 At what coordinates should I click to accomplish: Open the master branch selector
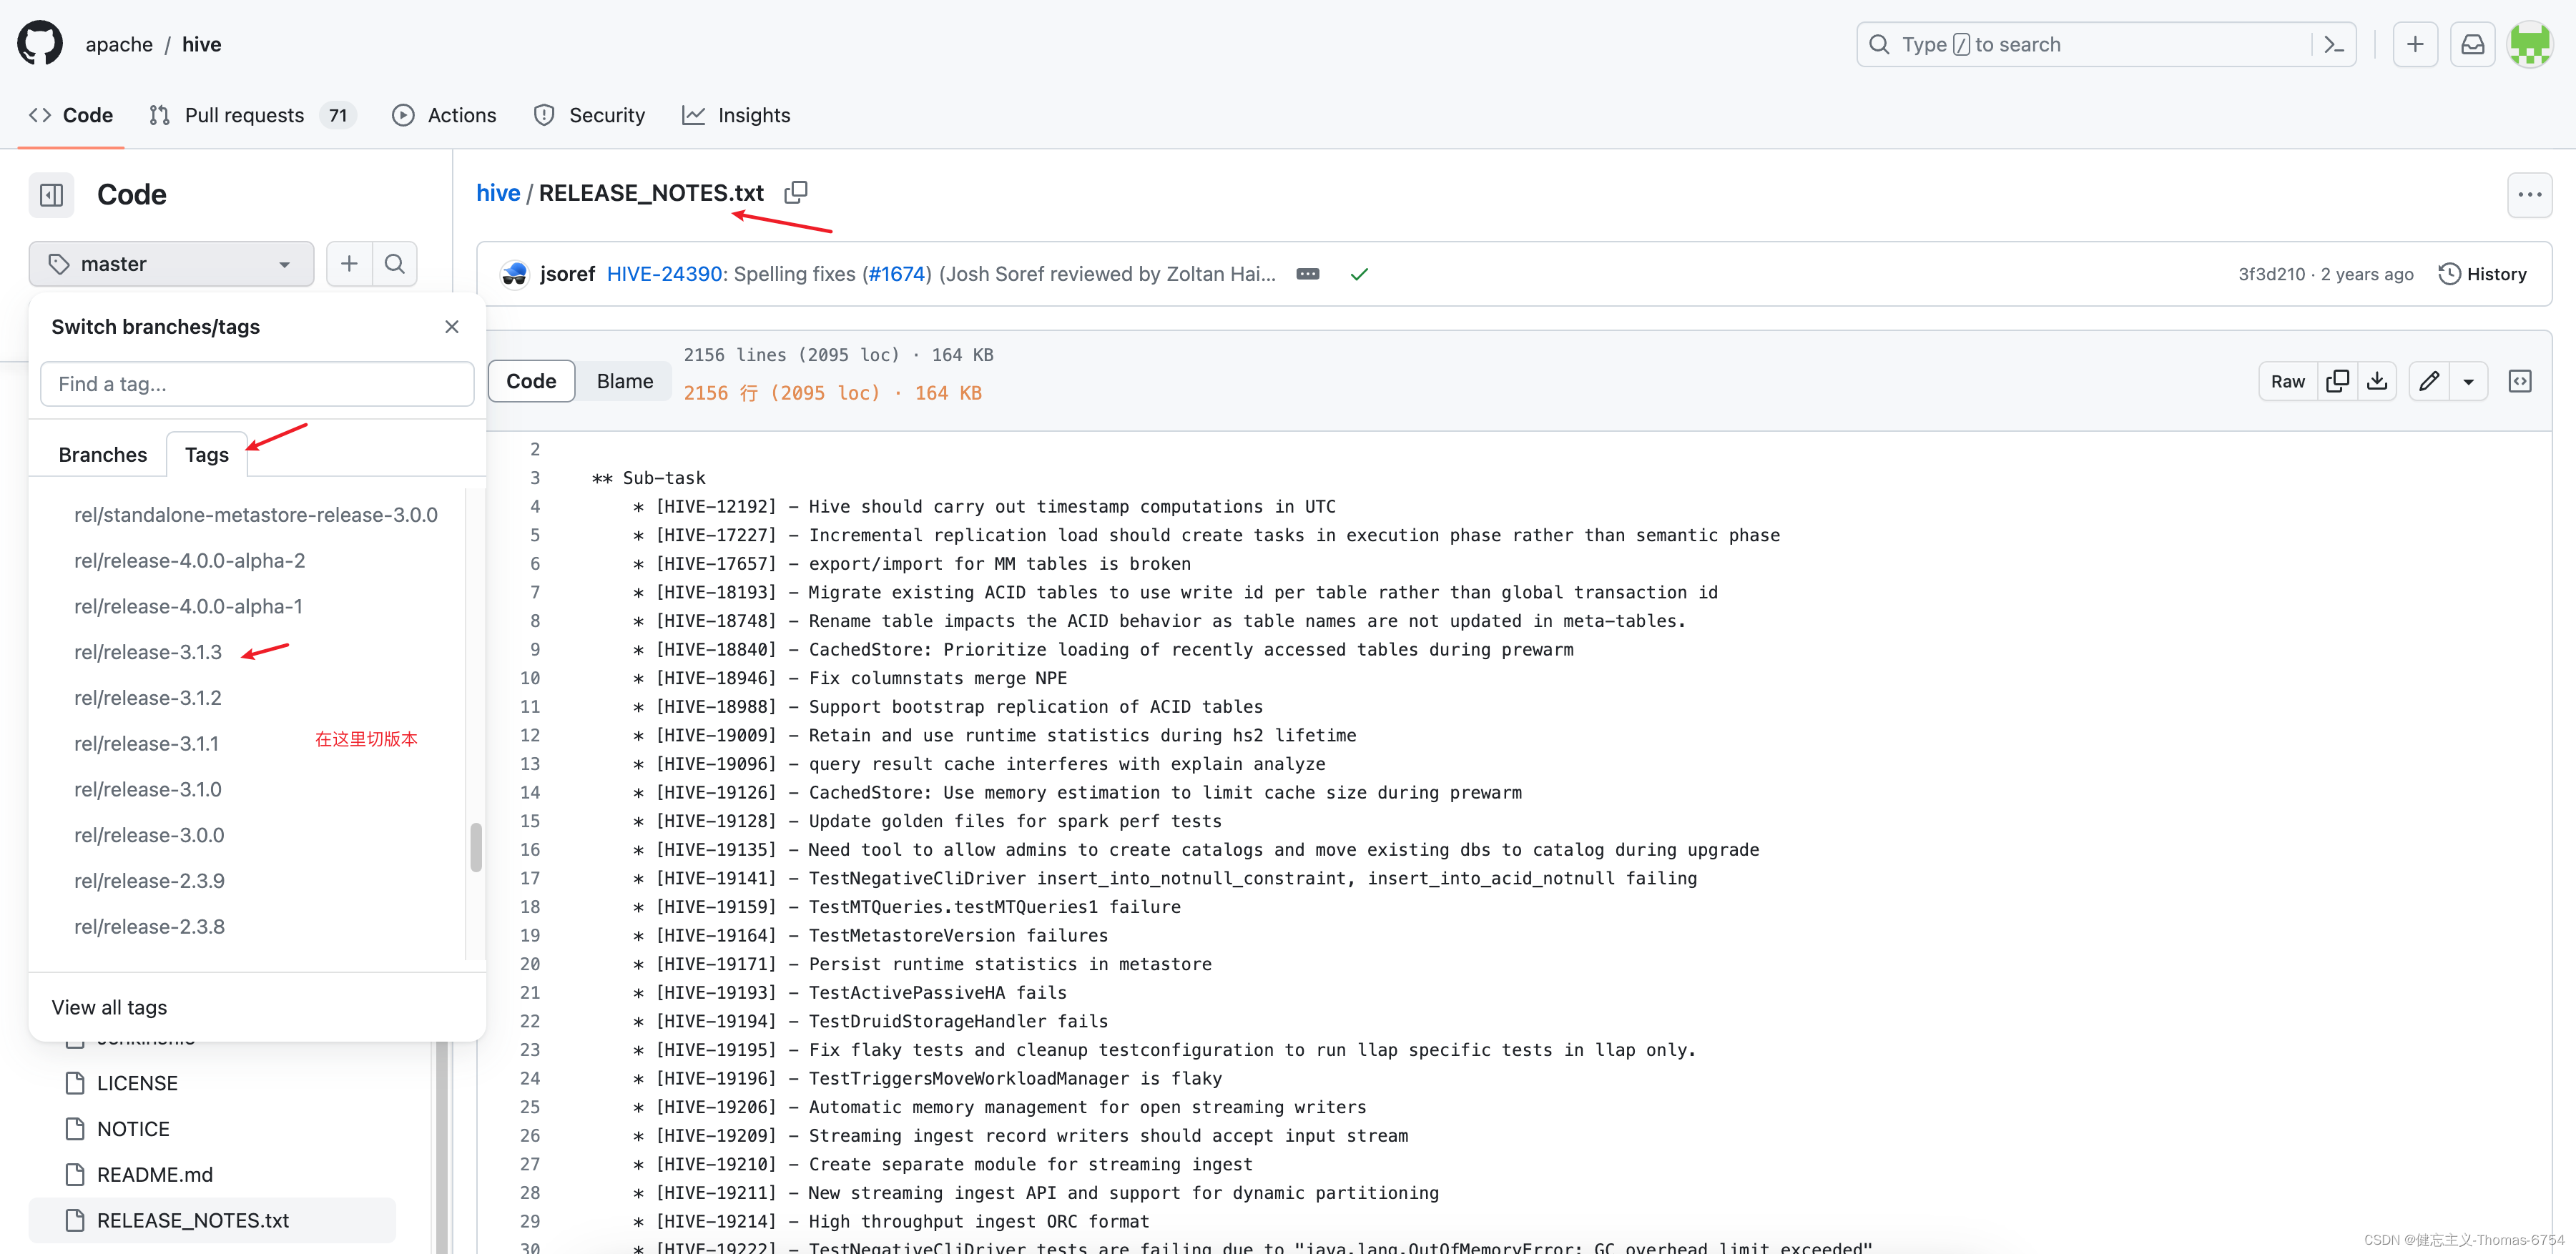pos(170,263)
